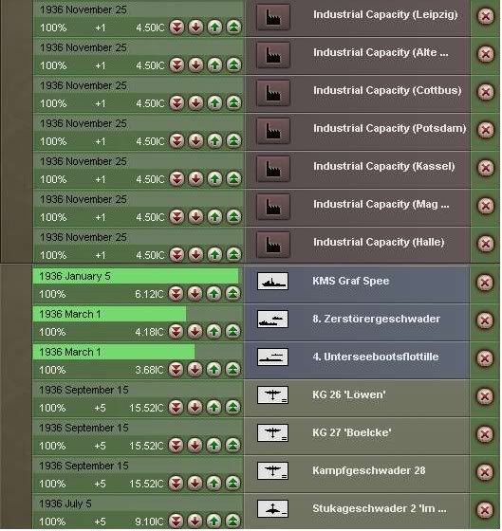This screenshot has height=531, width=502.
Task: Cancel Industrial Capacity (Mag ...) build
Action: click(x=486, y=206)
